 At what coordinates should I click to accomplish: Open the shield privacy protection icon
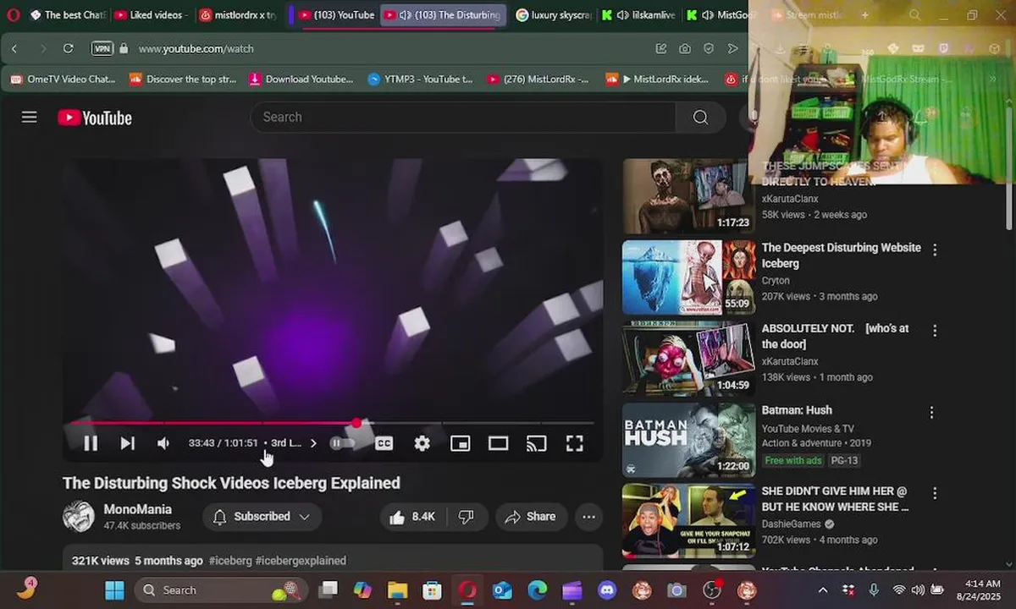(709, 49)
